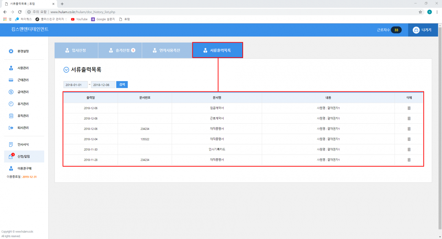Click the end date field 2018-12-06
Screen dimensions: 442x239
[103, 84]
